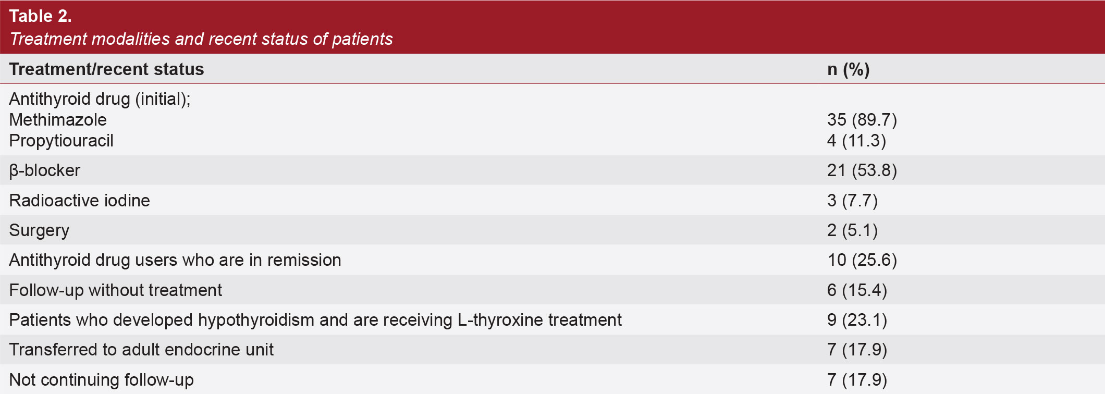Click the Radioactive iodine row
The height and width of the screenshot is (394, 1105).
552,200
